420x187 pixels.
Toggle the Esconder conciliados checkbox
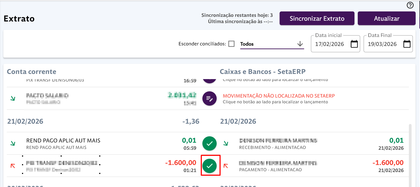click(x=231, y=44)
